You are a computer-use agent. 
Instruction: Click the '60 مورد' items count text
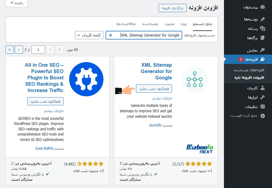pyautogui.click(x=72, y=50)
